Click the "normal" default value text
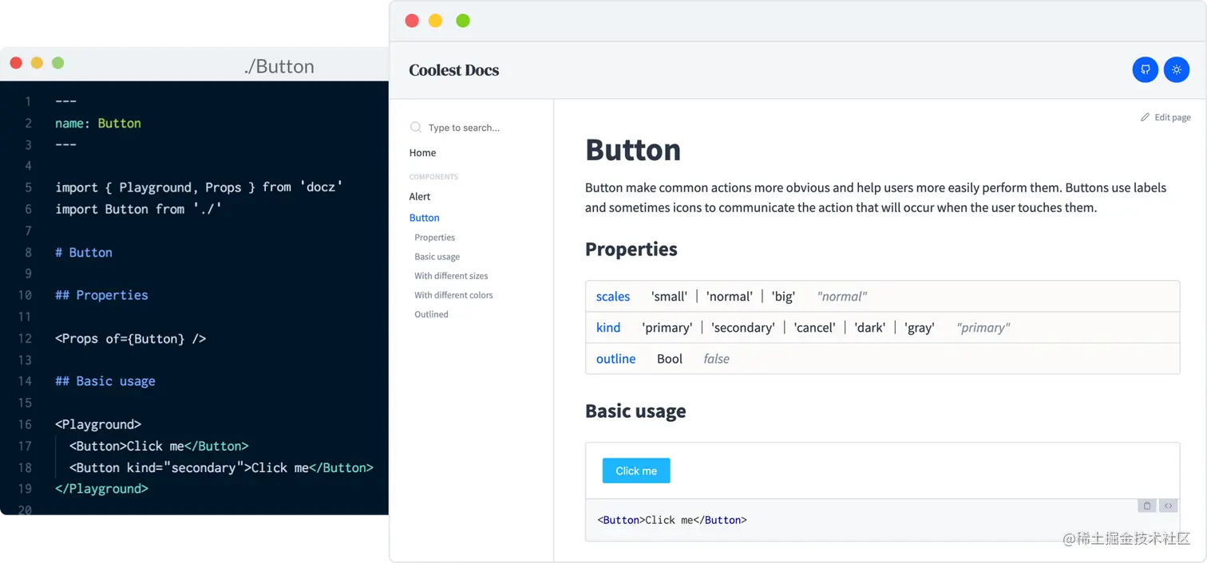Viewport: 1207px width, 563px height. click(x=842, y=297)
